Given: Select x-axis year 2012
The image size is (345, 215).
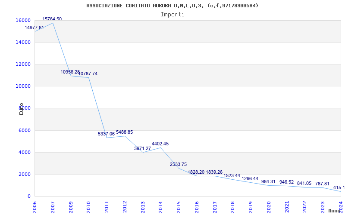Looking at the screenshot, I should [125, 207].
